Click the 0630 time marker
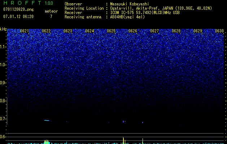Screen dimensions: 227x144 (x=219, y=31)
